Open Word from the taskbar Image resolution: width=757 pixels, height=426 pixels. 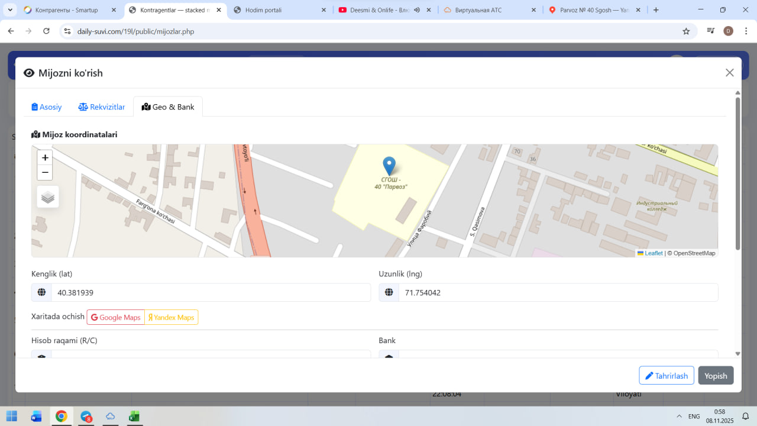pyautogui.click(x=37, y=417)
